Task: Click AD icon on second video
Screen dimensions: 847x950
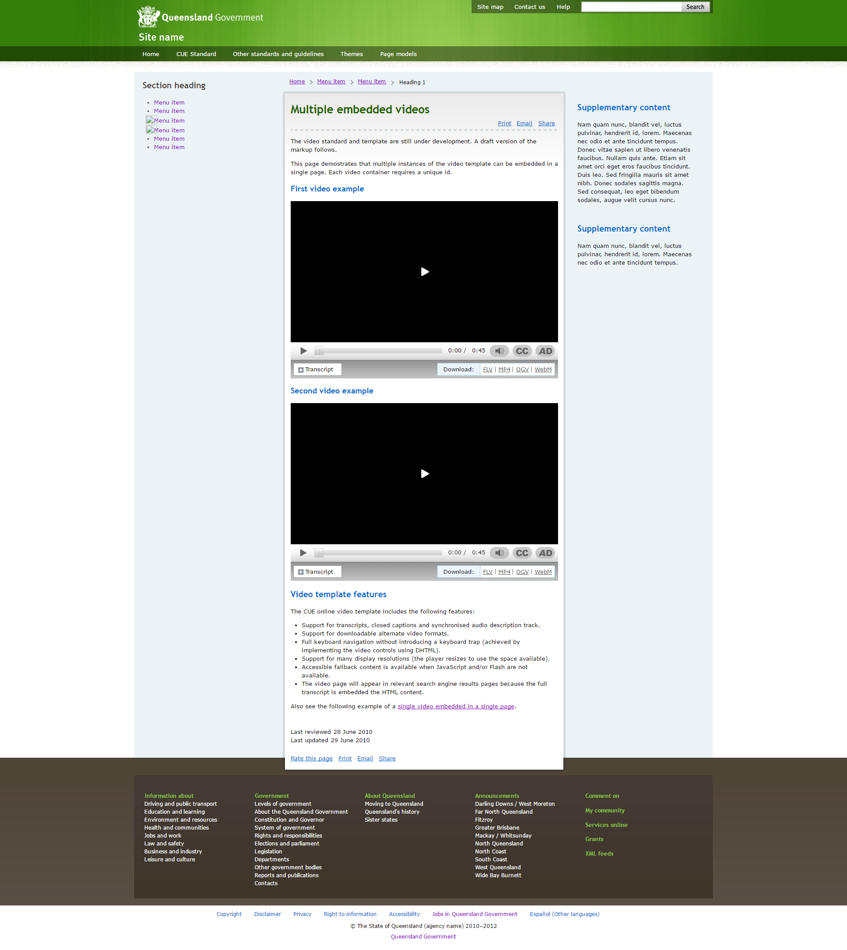Action: pos(545,553)
